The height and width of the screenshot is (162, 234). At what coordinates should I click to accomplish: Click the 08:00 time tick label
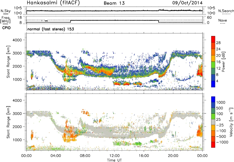[x=85, y=156]
